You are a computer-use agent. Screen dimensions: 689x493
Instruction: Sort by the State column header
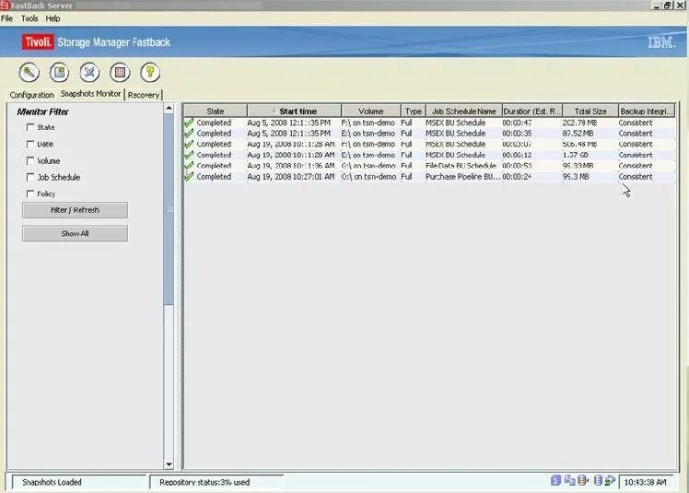pos(216,112)
